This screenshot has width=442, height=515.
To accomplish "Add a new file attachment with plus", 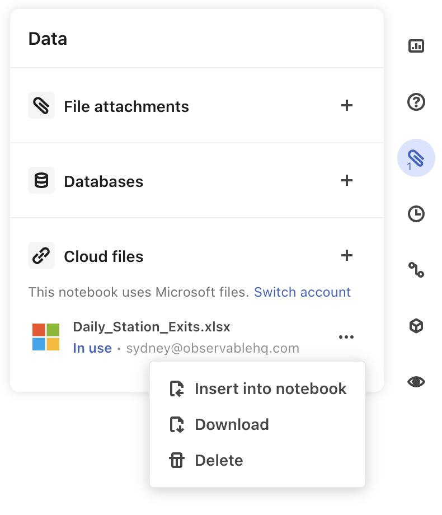I will 347,105.
